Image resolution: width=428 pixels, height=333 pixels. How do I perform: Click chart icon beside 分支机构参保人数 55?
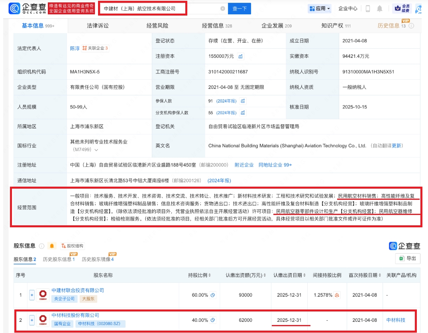(243, 113)
